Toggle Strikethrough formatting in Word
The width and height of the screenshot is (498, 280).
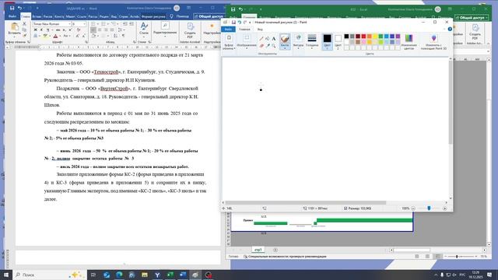click(x=58, y=30)
